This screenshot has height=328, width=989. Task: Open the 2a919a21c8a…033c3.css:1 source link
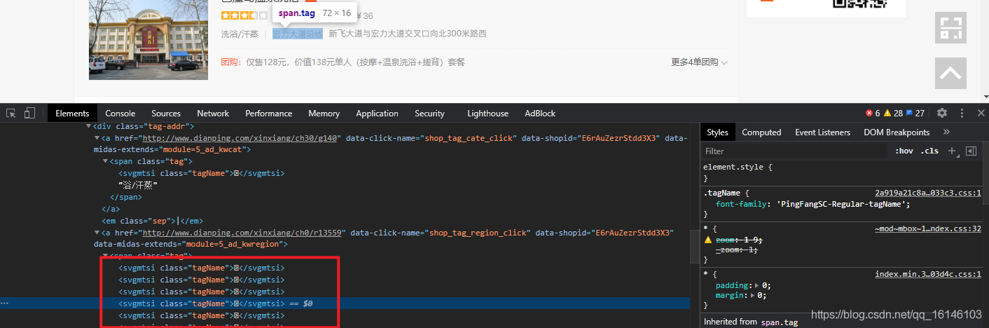(x=927, y=193)
